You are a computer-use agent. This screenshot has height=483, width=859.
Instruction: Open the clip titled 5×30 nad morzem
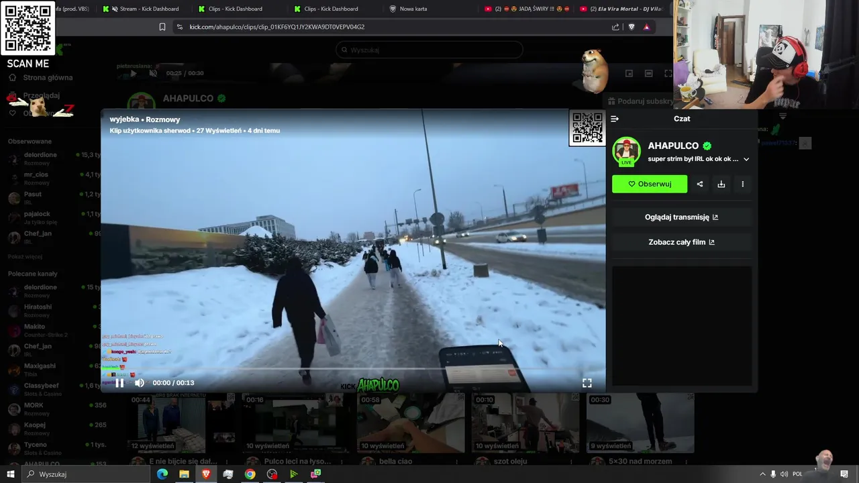pyautogui.click(x=640, y=462)
